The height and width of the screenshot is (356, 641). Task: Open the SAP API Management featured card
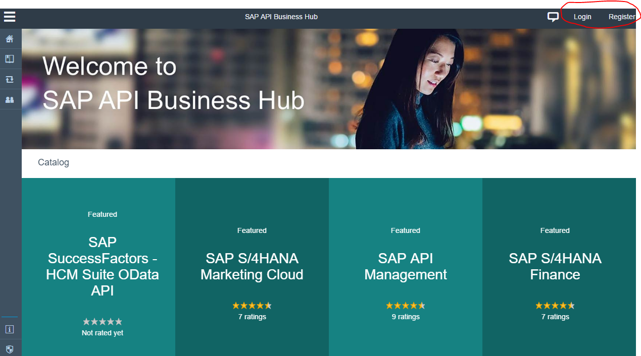(x=405, y=267)
